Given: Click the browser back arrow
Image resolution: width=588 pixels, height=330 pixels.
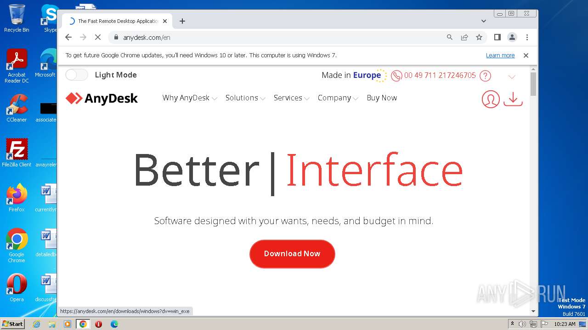Looking at the screenshot, I should point(68,37).
